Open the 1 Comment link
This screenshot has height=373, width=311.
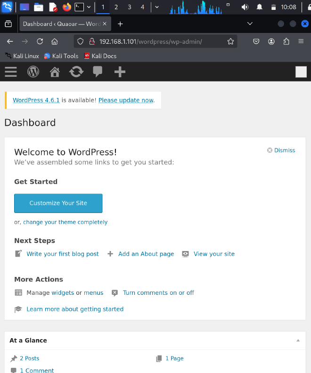click(37, 370)
